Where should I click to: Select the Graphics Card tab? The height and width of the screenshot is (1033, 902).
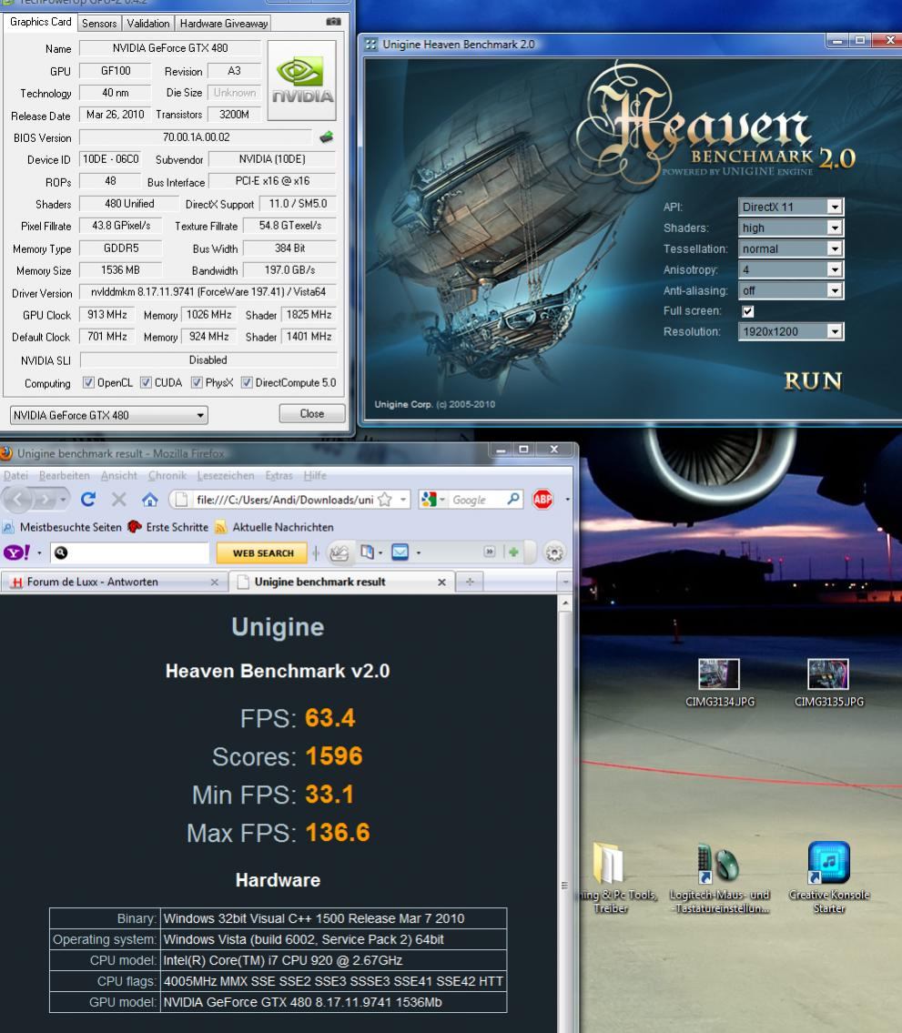(40, 22)
